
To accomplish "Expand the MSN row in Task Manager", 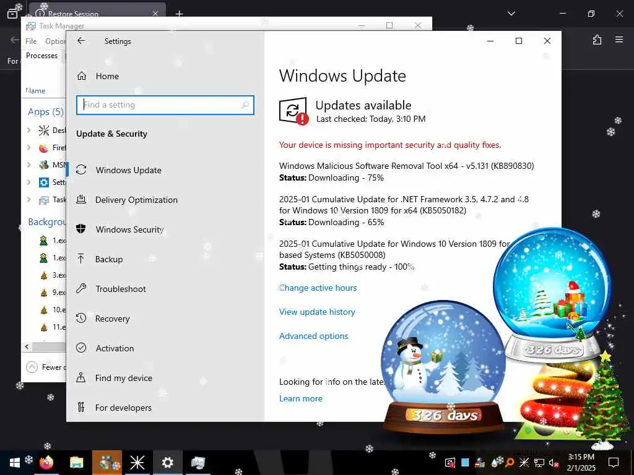I will pyautogui.click(x=28, y=165).
